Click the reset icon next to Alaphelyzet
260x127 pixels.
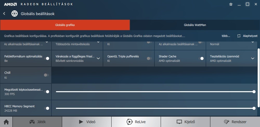pyautogui.click(x=239, y=36)
